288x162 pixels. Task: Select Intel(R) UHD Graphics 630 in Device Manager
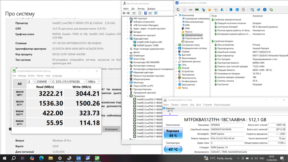point(149,42)
